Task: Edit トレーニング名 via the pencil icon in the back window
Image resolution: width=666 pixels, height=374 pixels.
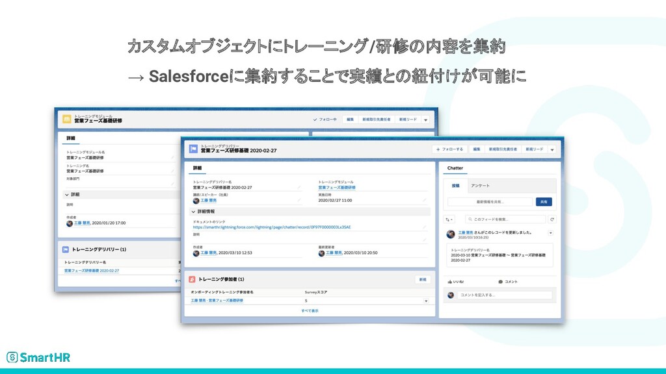Action: coord(172,171)
